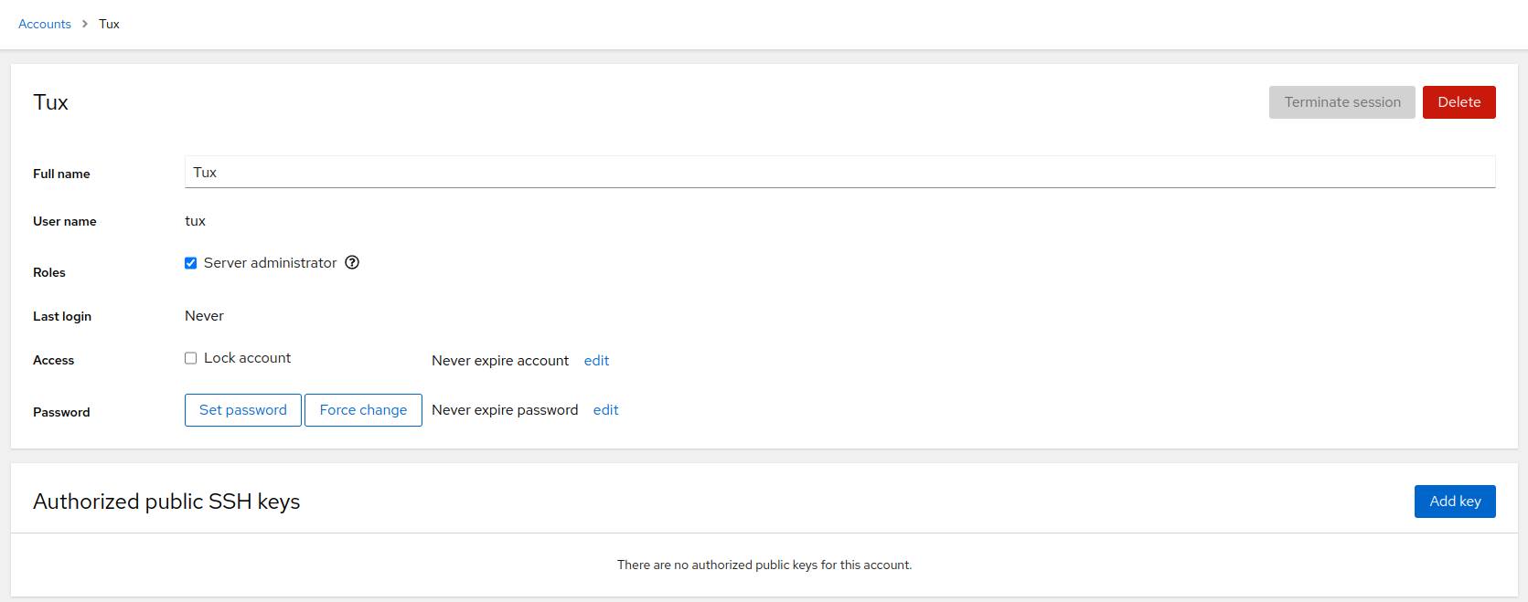Click the Force change password button
The image size is (1528, 602).
(x=363, y=410)
